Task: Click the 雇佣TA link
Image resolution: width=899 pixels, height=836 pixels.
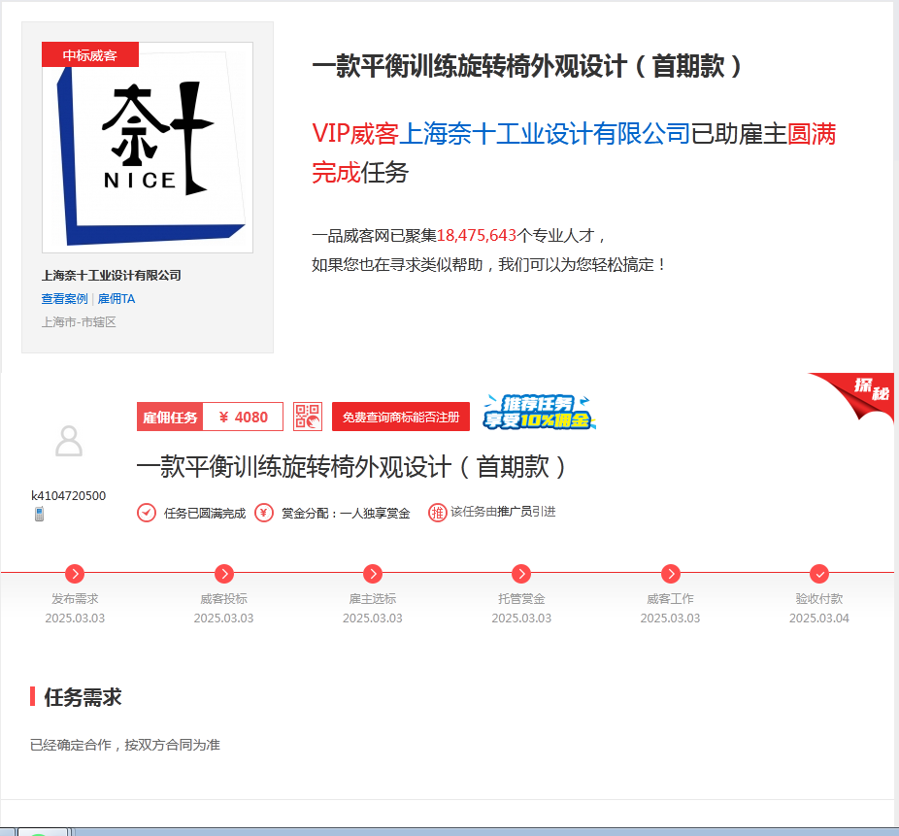Action: coord(117,299)
